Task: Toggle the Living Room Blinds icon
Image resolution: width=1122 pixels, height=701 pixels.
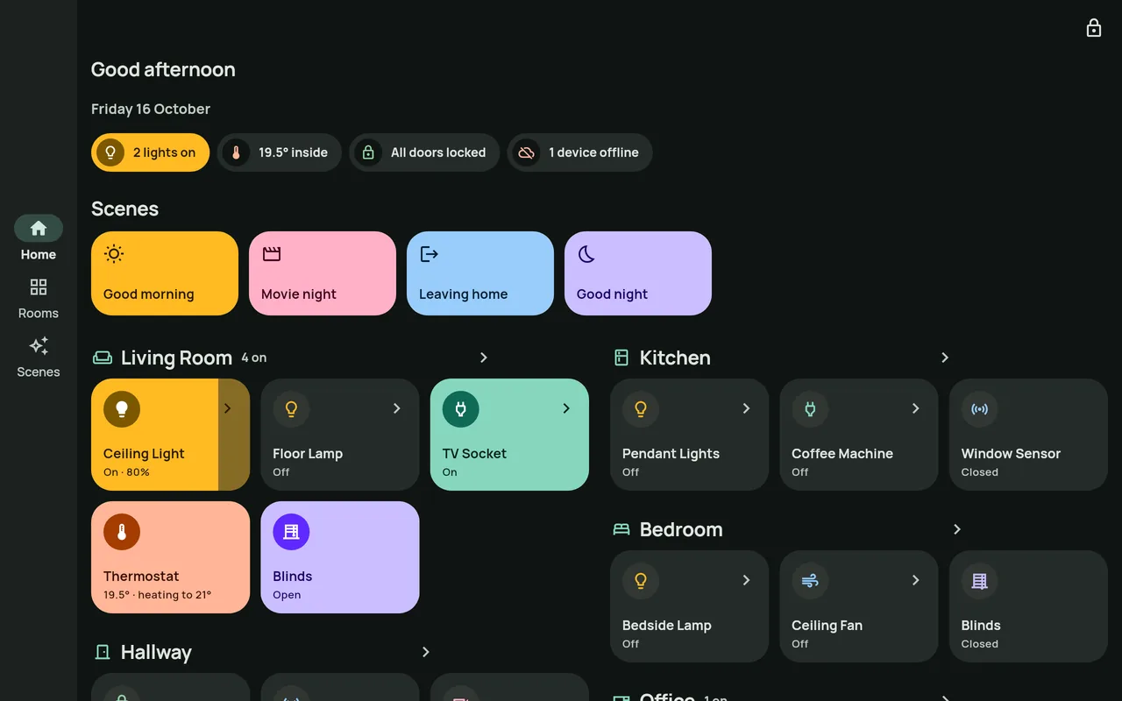Action: click(291, 531)
